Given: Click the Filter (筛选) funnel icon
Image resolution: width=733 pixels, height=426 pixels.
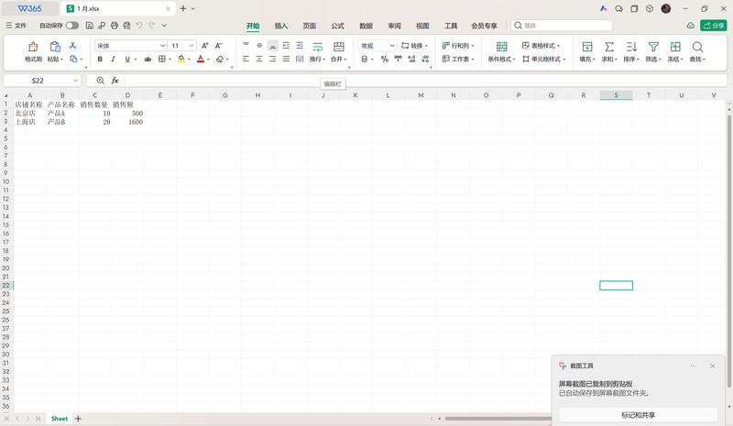Looking at the screenshot, I should [x=653, y=47].
